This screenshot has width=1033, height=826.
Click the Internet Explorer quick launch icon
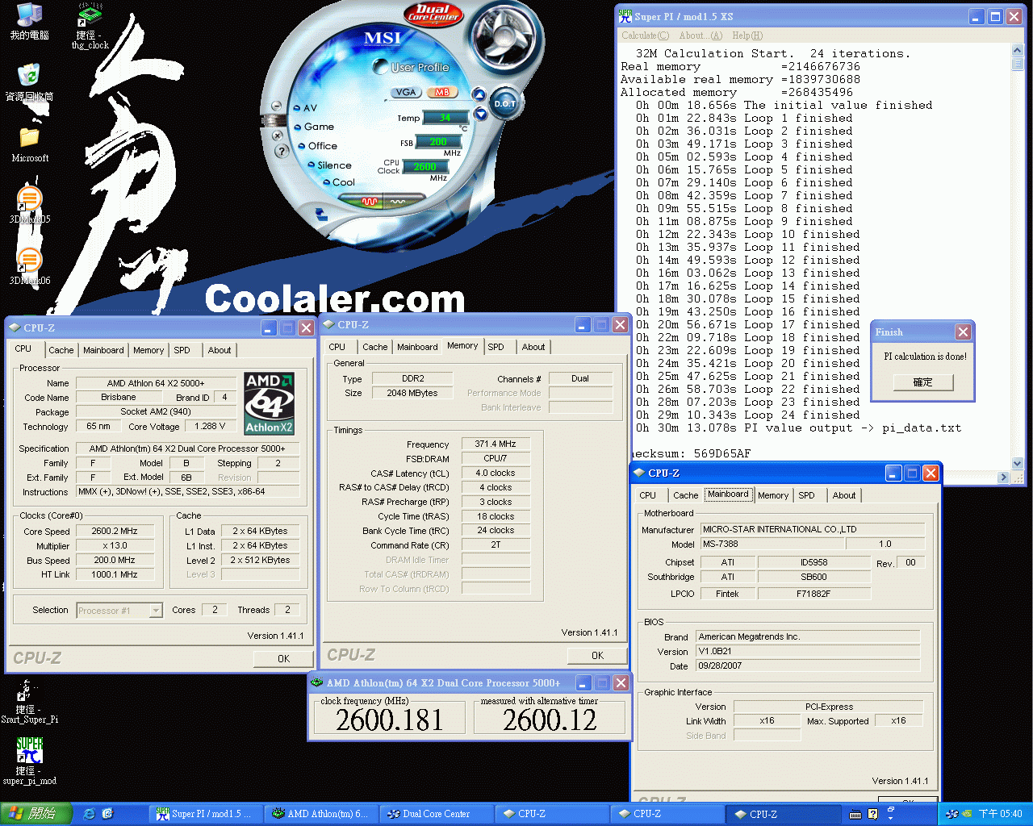[x=90, y=814]
